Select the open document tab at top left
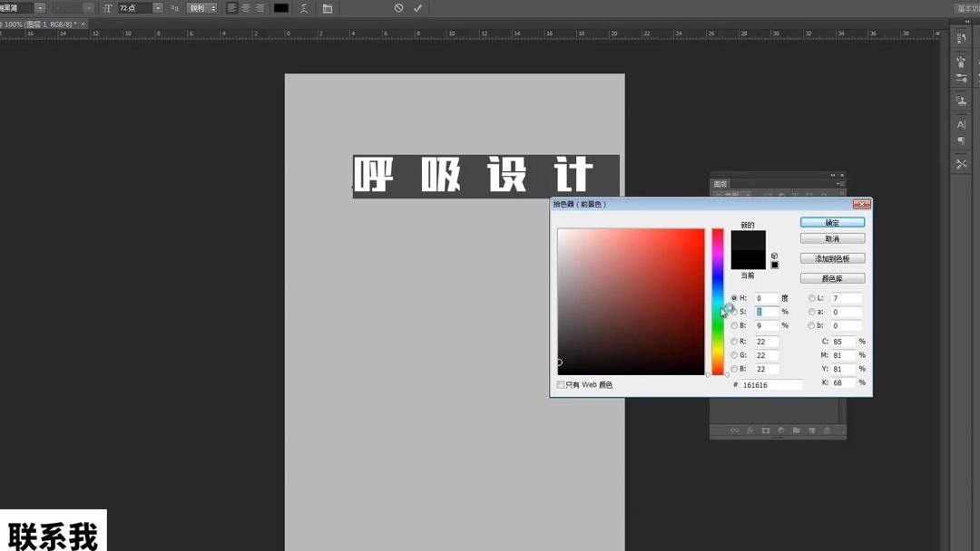This screenshot has width=980, height=551. [41, 24]
